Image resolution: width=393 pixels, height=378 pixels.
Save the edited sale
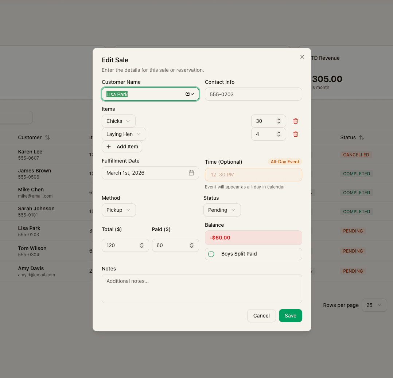click(x=290, y=315)
